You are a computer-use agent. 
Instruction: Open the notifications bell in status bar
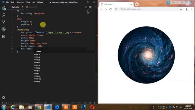(94, 103)
